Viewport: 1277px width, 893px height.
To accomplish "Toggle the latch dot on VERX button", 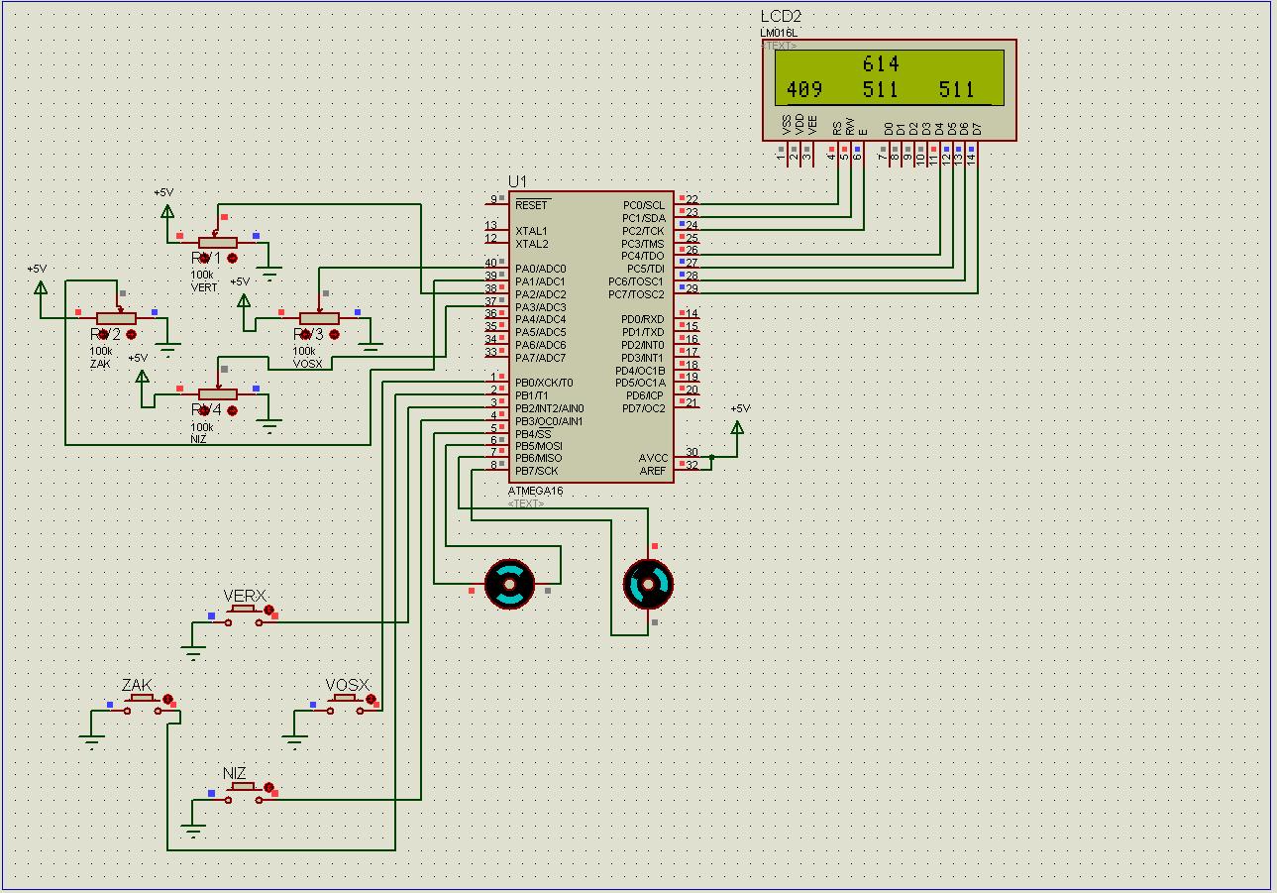I will (x=266, y=611).
